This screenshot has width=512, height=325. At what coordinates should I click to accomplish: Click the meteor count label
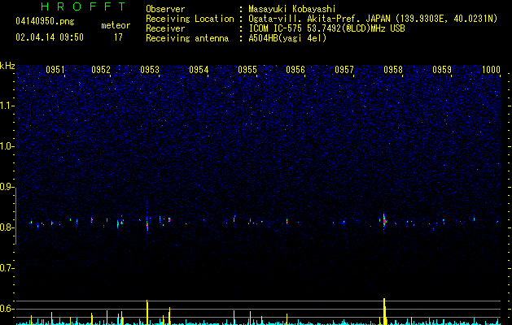[x=116, y=25]
